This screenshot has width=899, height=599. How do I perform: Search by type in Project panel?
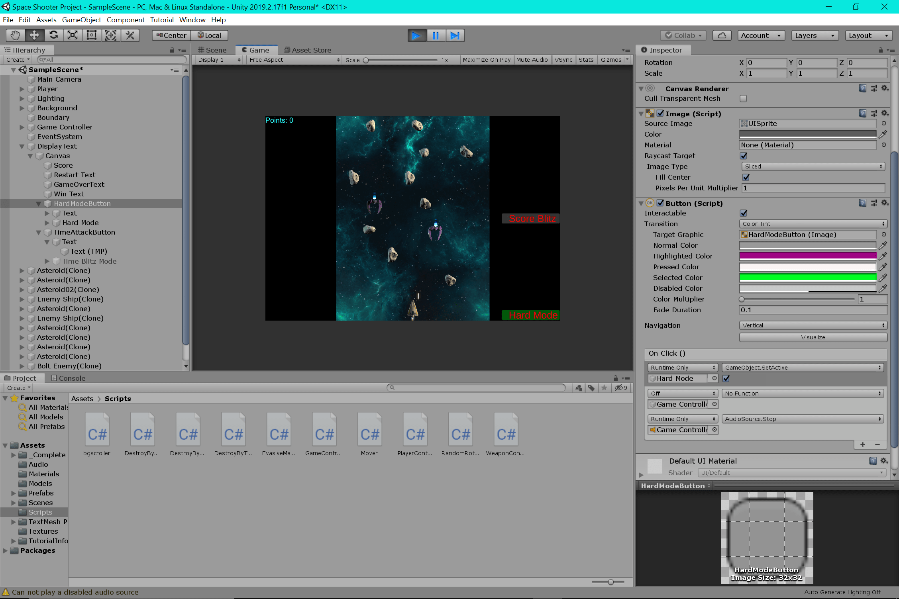click(579, 388)
